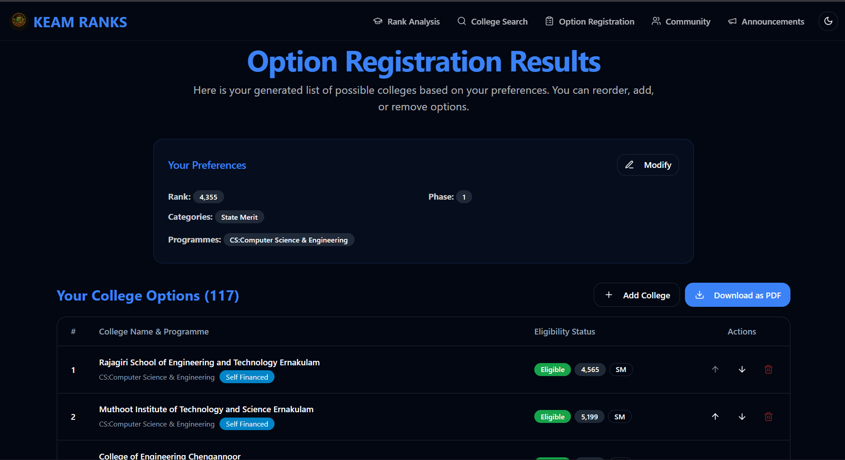Move Muthoot Institute option down
This screenshot has height=460, width=845.
click(x=742, y=416)
